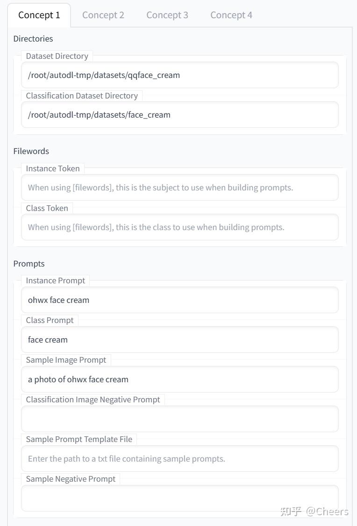Click the 'Classification Image Negative Prompt' label text
This screenshot has width=357, height=526.
(93, 400)
